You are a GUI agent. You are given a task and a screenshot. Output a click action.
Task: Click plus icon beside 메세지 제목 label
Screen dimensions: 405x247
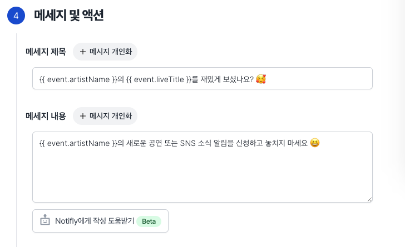click(x=83, y=52)
